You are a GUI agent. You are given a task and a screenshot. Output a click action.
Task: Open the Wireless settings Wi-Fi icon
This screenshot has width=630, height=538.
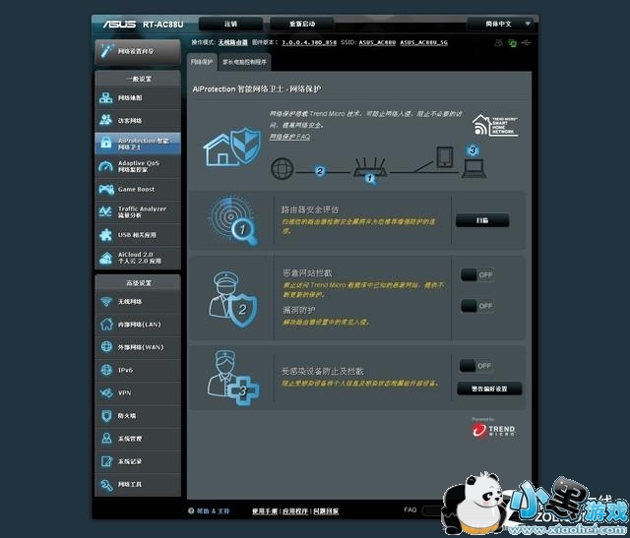(x=106, y=302)
